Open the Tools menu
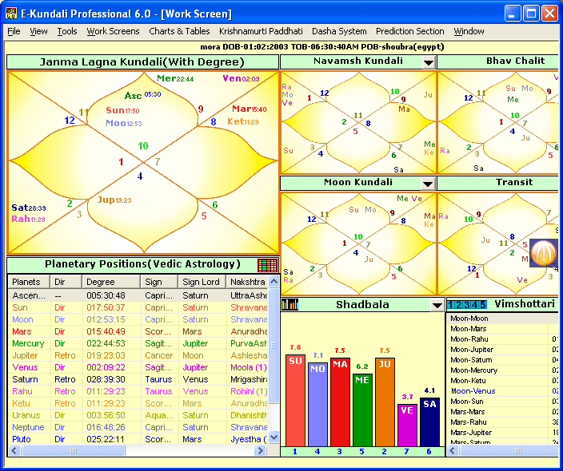 click(67, 32)
